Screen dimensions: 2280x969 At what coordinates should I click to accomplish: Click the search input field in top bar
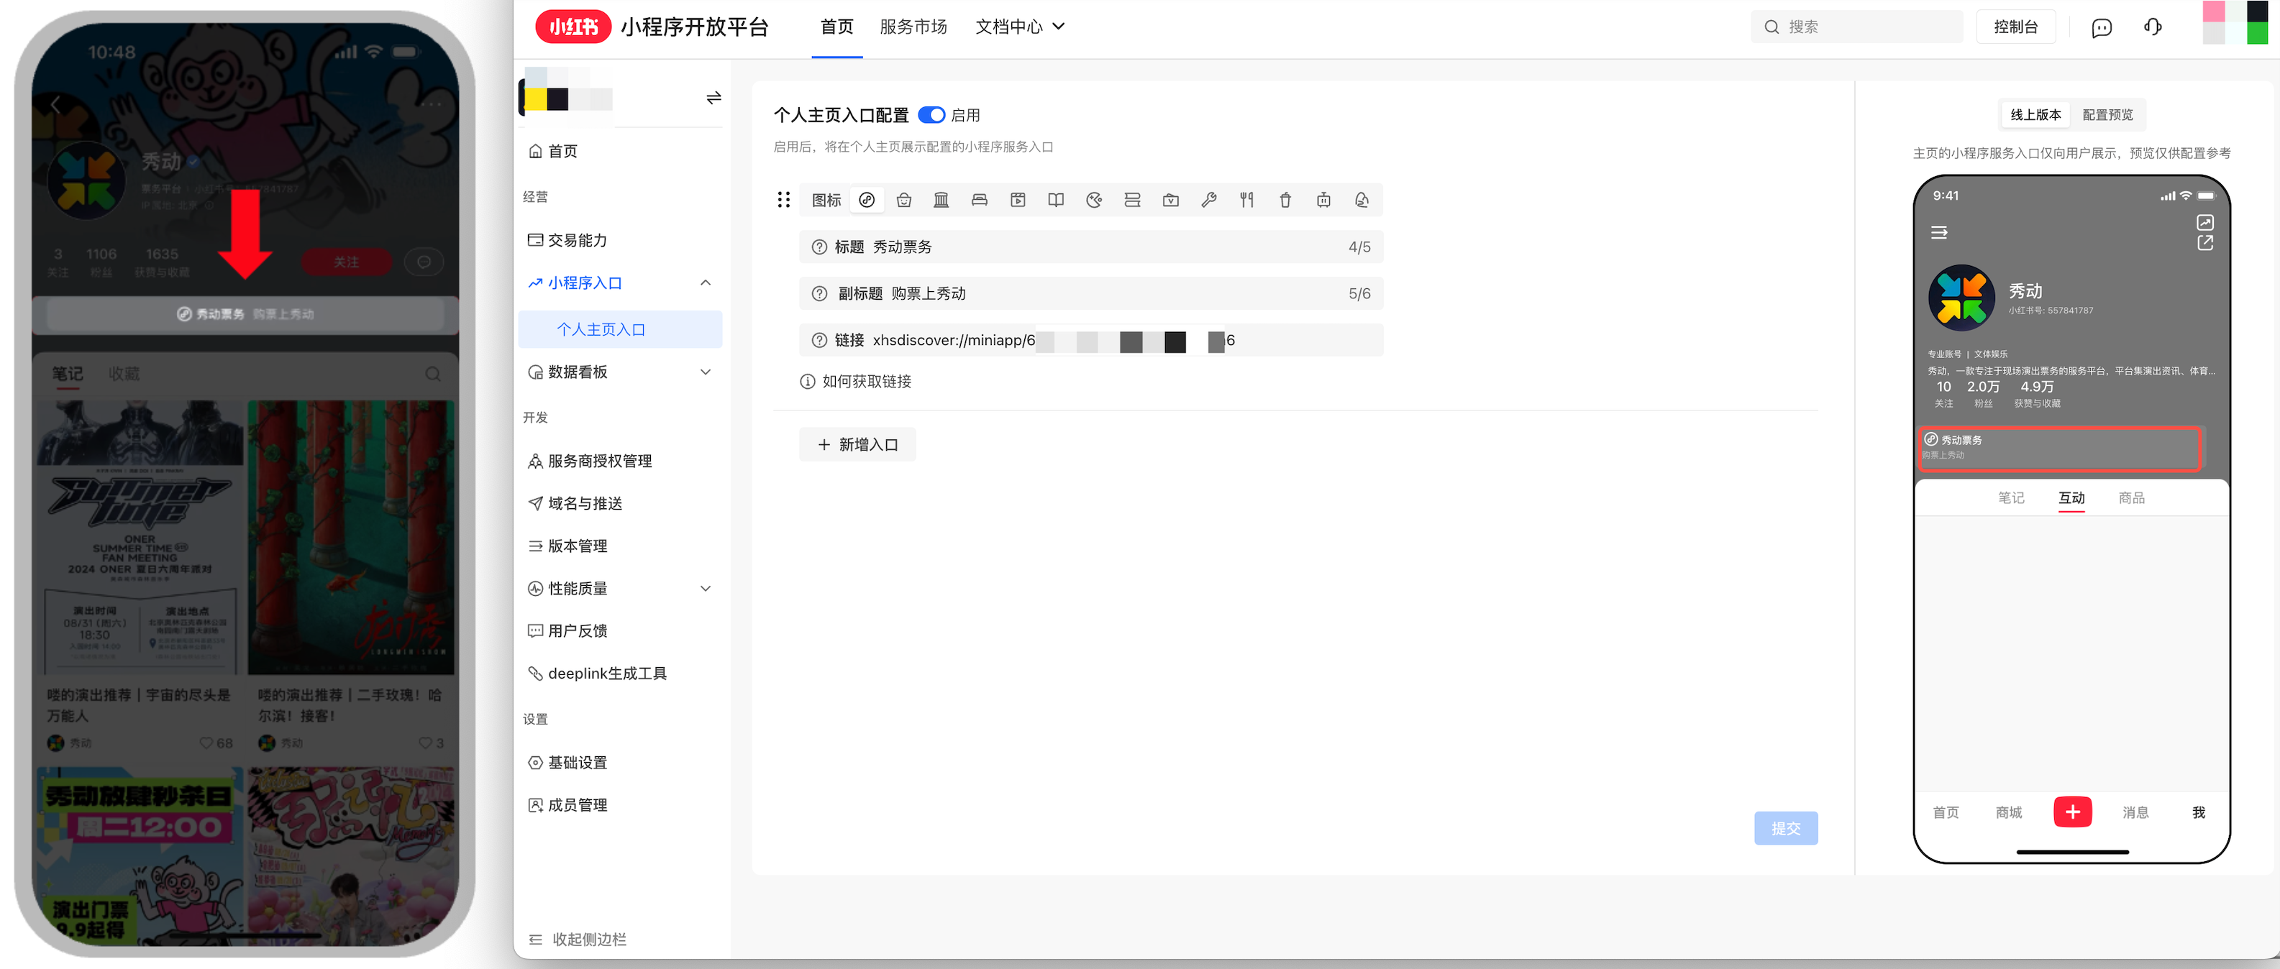(x=1857, y=27)
